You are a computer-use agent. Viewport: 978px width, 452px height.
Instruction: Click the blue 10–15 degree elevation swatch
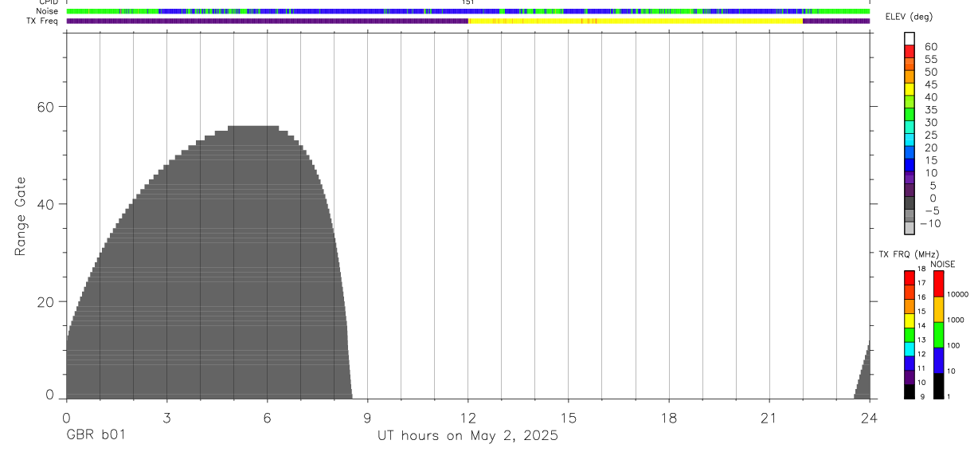[910, 165]
